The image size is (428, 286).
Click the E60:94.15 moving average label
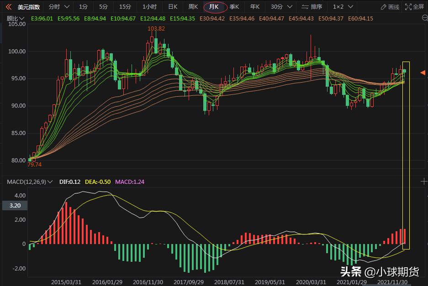point(360,19)
